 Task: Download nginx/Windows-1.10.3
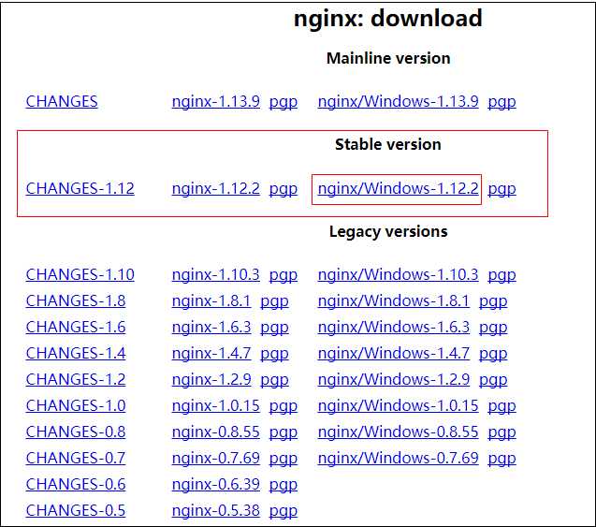click(398, 274)
